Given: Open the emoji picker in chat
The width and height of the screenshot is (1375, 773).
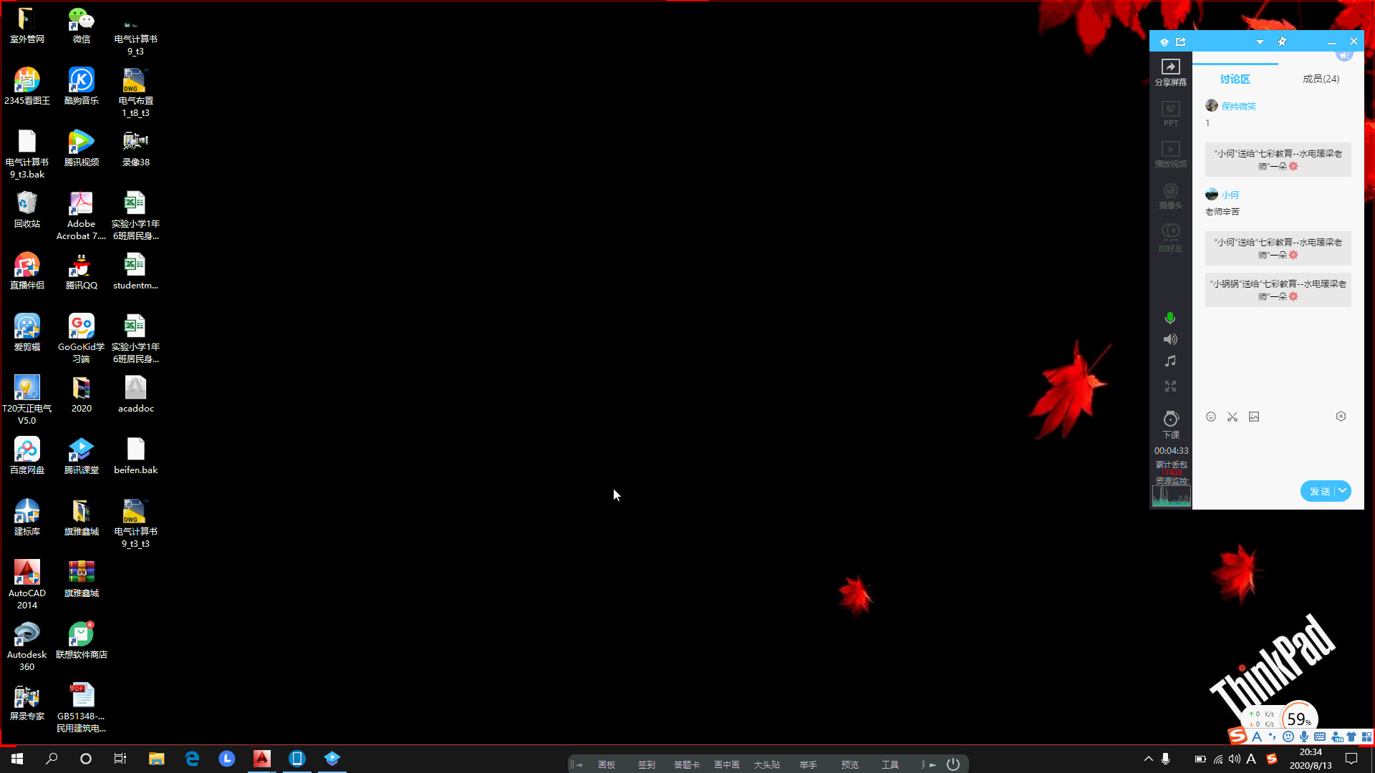Looking at the screenshot, I should 1211,417.
